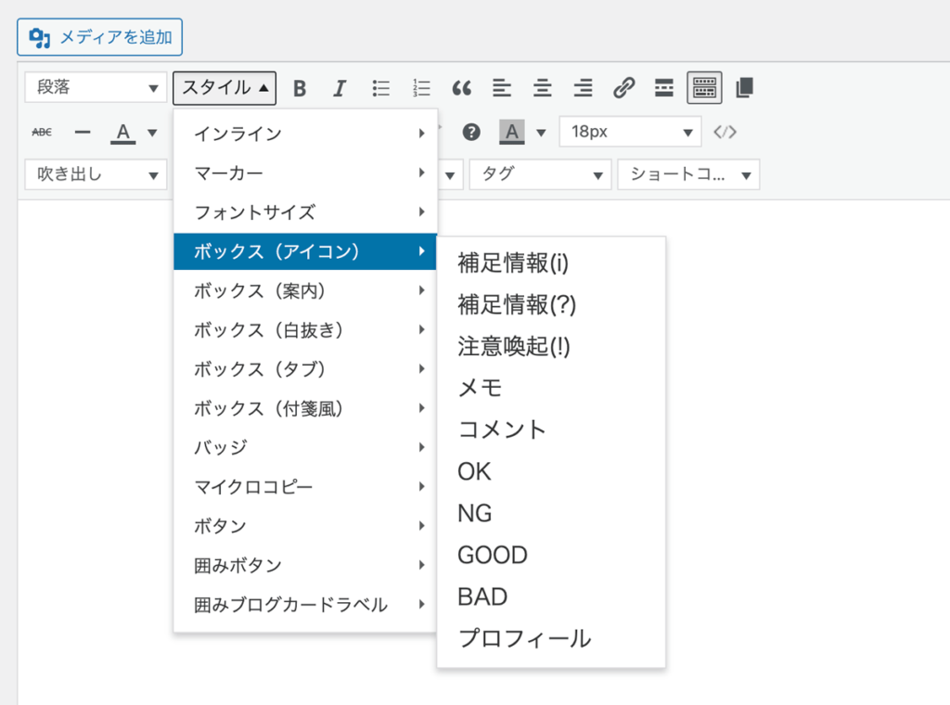The height and width of the screenshot is (705, 950).
Task: Open the 段落 format dropdown
Action: [96, 87]
